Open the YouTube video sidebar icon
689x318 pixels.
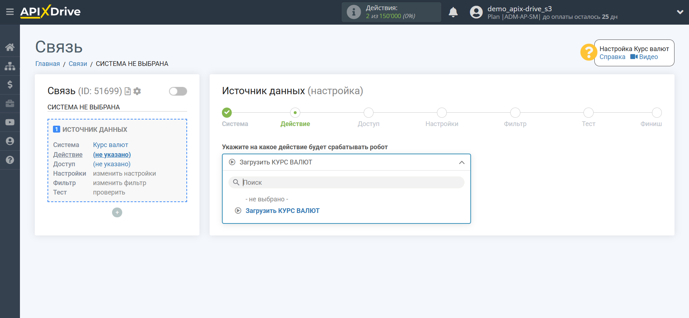click(x=10, y=122)
